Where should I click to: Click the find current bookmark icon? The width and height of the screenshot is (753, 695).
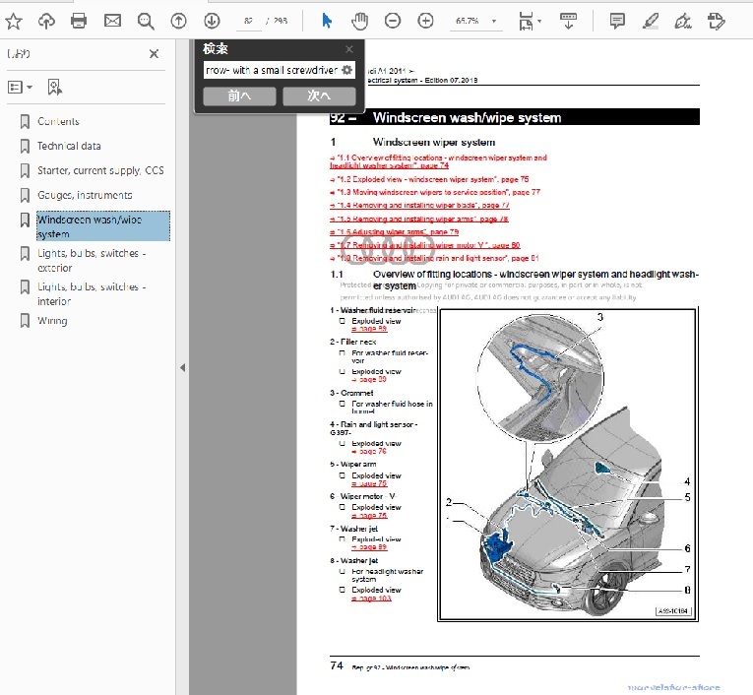point(54,88)
